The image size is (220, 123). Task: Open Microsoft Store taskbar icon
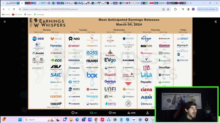(84, 120)
